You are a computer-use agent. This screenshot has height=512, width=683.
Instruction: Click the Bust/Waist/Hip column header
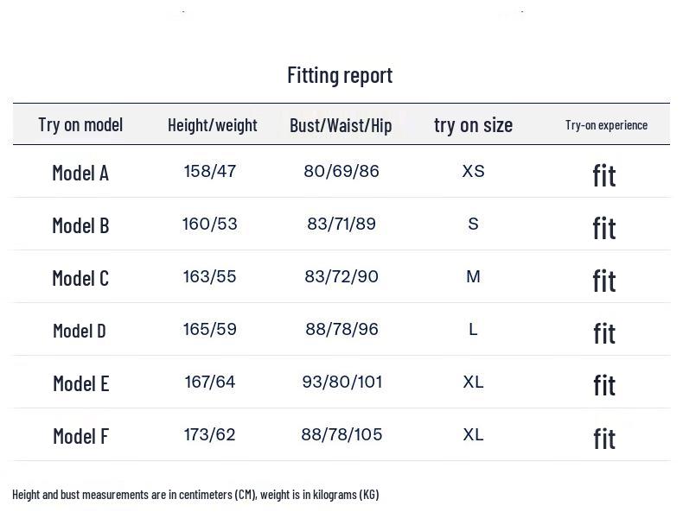pyautogui.click(x=341, y=125)
